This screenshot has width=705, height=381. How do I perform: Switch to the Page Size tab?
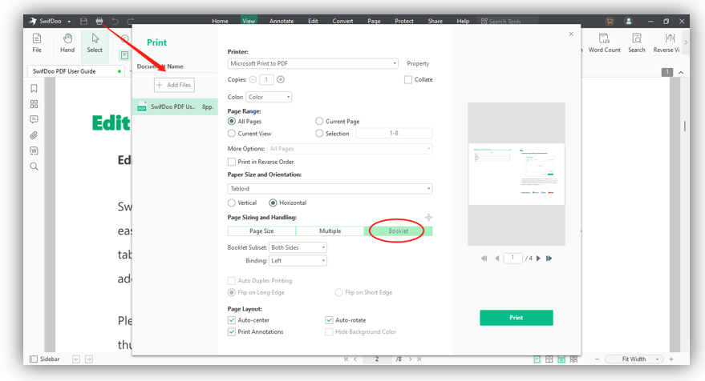(x=261, y=231)
